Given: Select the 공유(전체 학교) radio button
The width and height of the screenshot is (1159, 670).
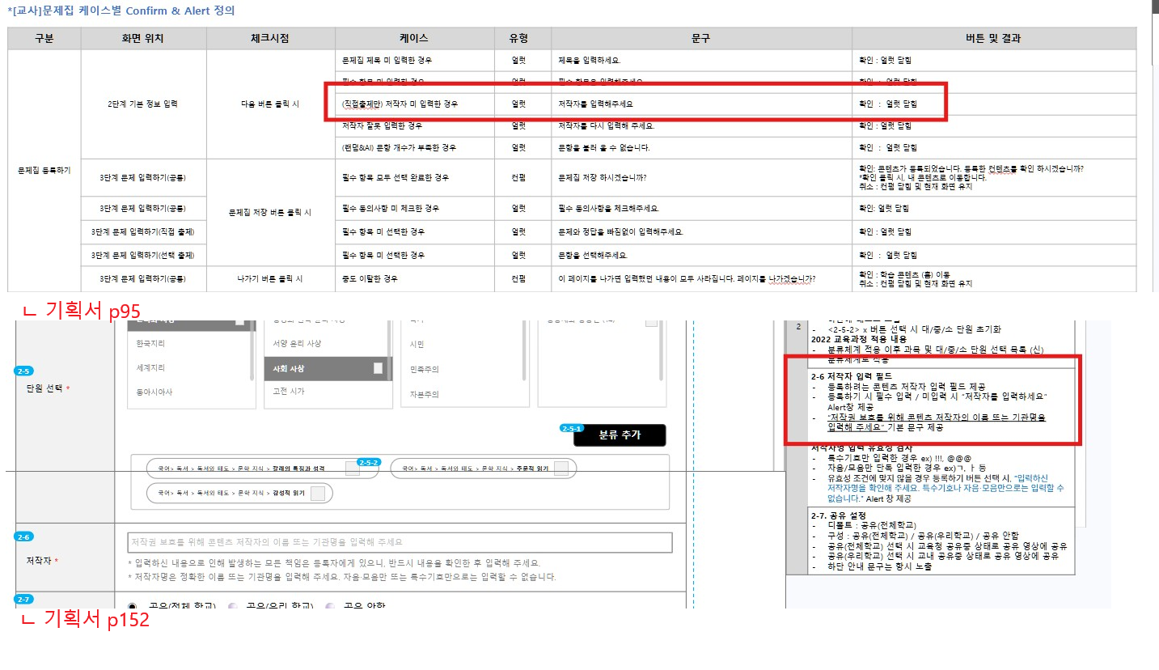Looking at the screenshot, I should coord(133,606).
